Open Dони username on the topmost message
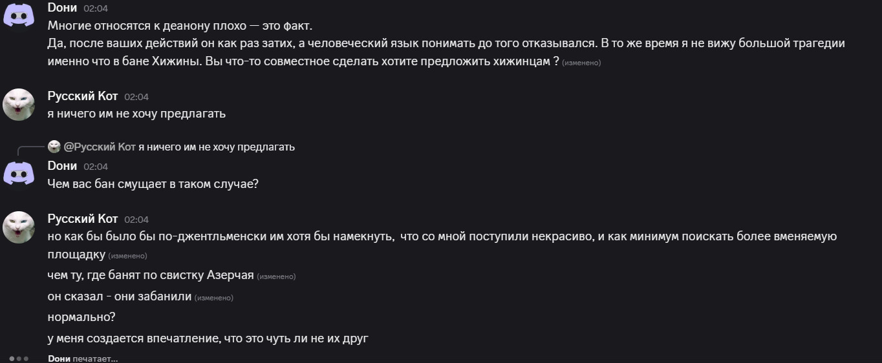 point(62,8)
